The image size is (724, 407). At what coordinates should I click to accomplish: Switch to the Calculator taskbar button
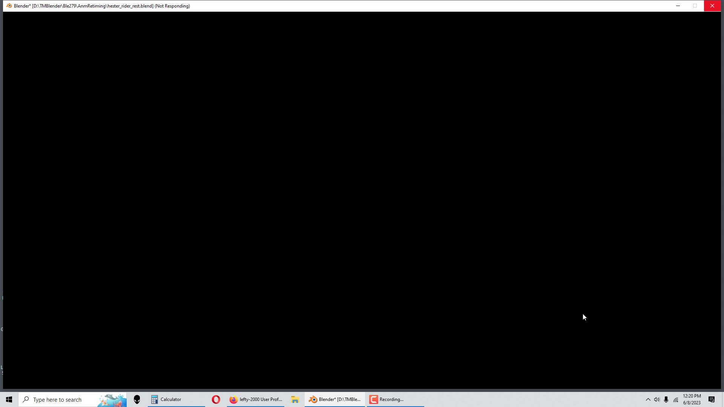tap(176, 399)
